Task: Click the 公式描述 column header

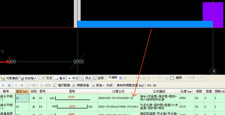Action: [159, 91]
